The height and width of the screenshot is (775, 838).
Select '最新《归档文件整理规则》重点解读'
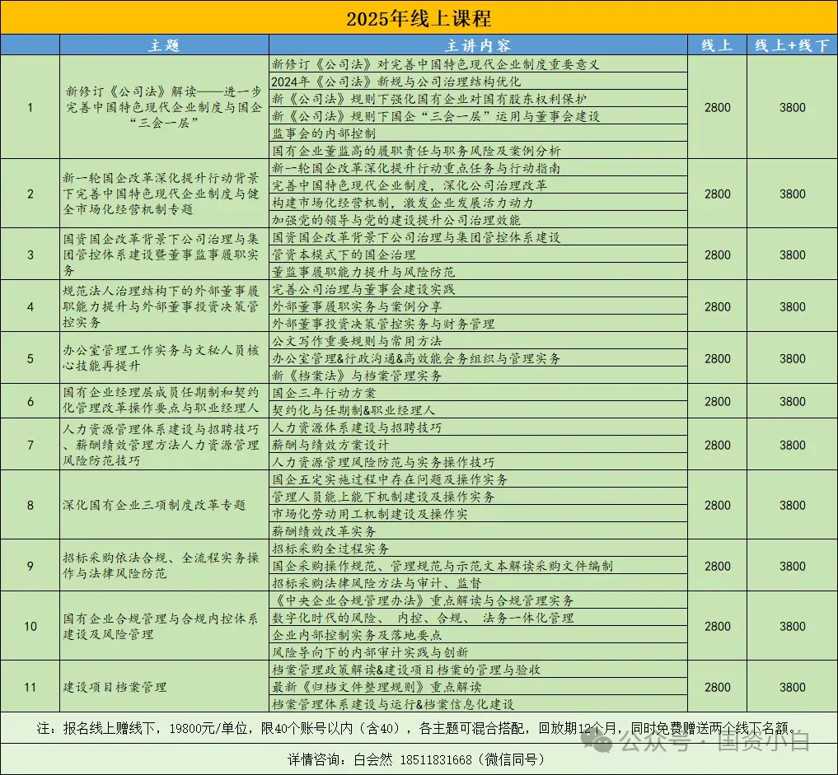pos(478,686)
